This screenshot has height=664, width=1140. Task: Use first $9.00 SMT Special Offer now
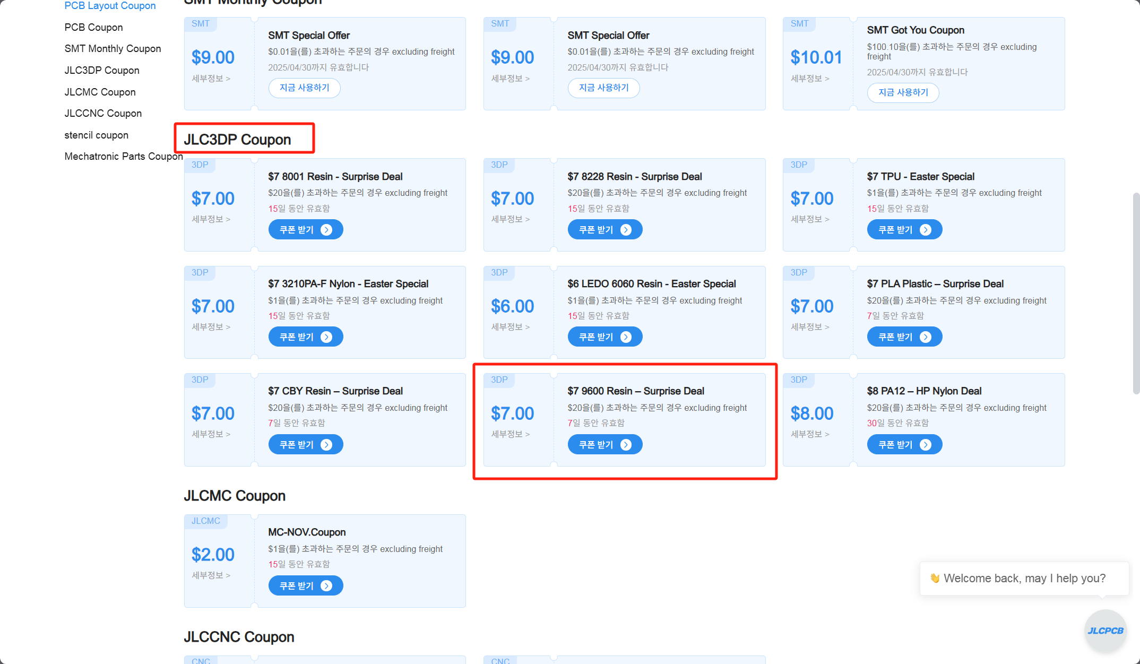click(x=304, y=88)
